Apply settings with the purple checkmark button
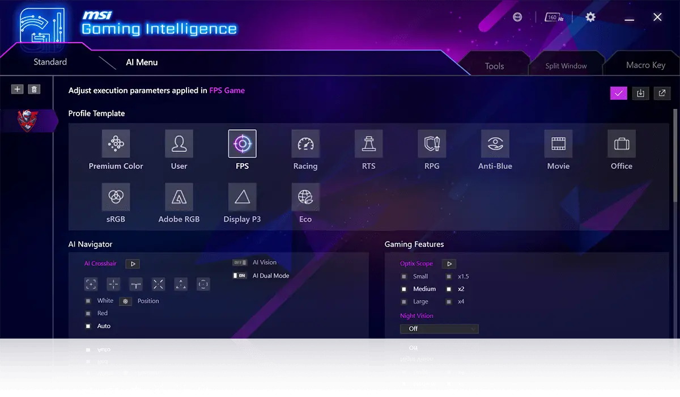Image resolution: width=680 pixels, height=397 pixels. [618, 94]
